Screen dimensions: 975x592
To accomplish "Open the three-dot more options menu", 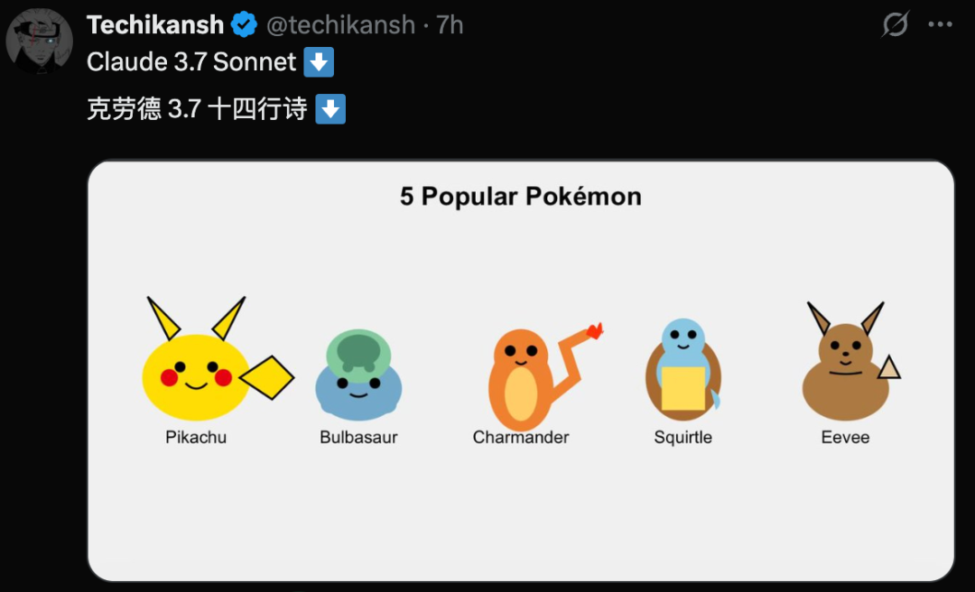I will (x=940, y=24).
